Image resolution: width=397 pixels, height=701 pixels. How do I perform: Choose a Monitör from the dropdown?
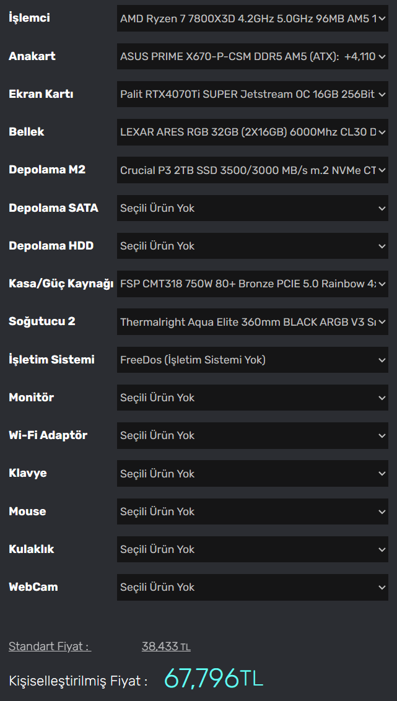tap(252, 398)
